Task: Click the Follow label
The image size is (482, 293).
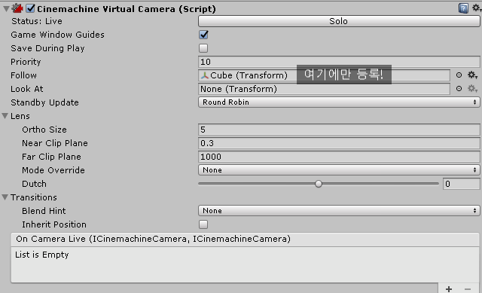Action: (23, 75)
